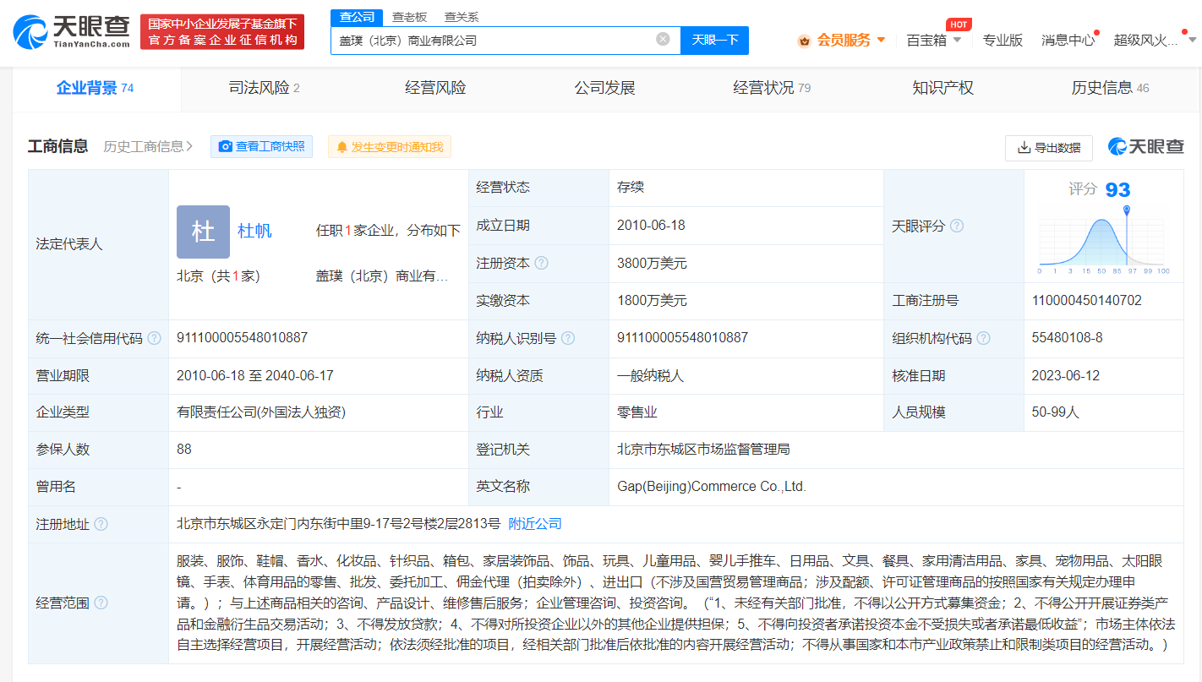Open 消息中心 in header
The height and width of the screenshot is (682, 1202).
pyautogui.click(x=1068, y=40)
